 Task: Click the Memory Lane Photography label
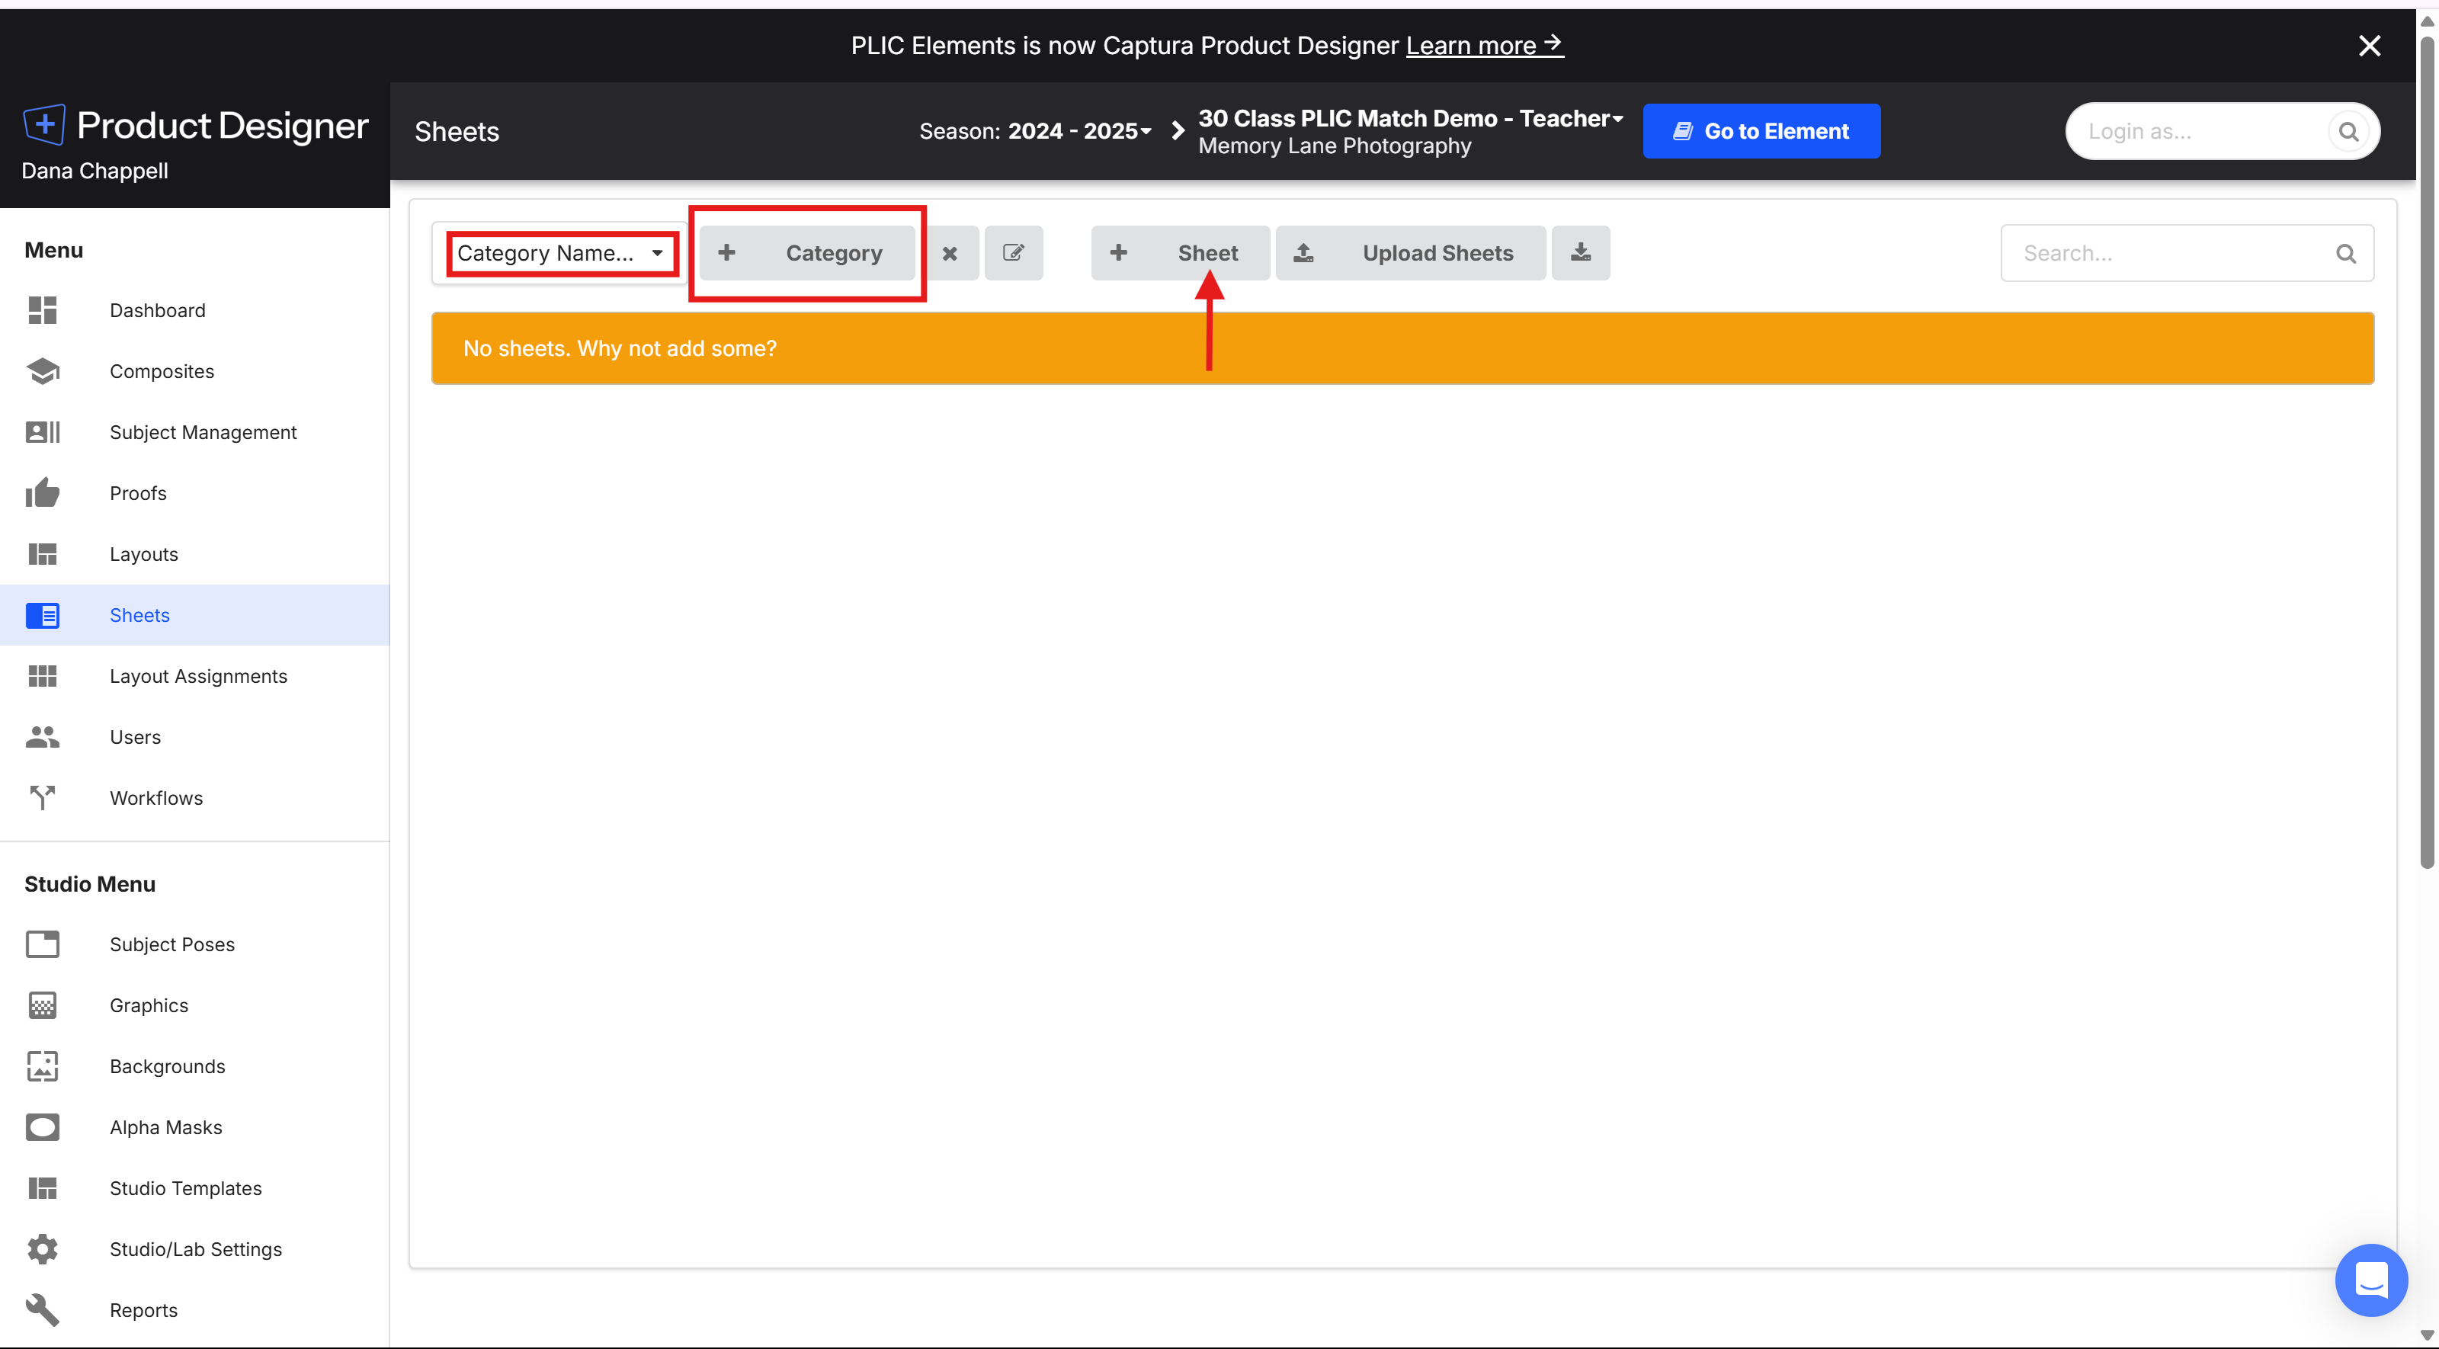1335,146
